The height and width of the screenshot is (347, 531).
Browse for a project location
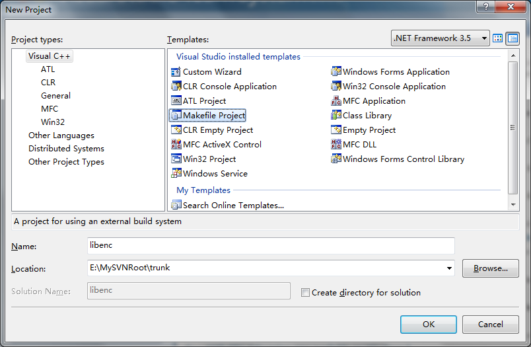490,268
